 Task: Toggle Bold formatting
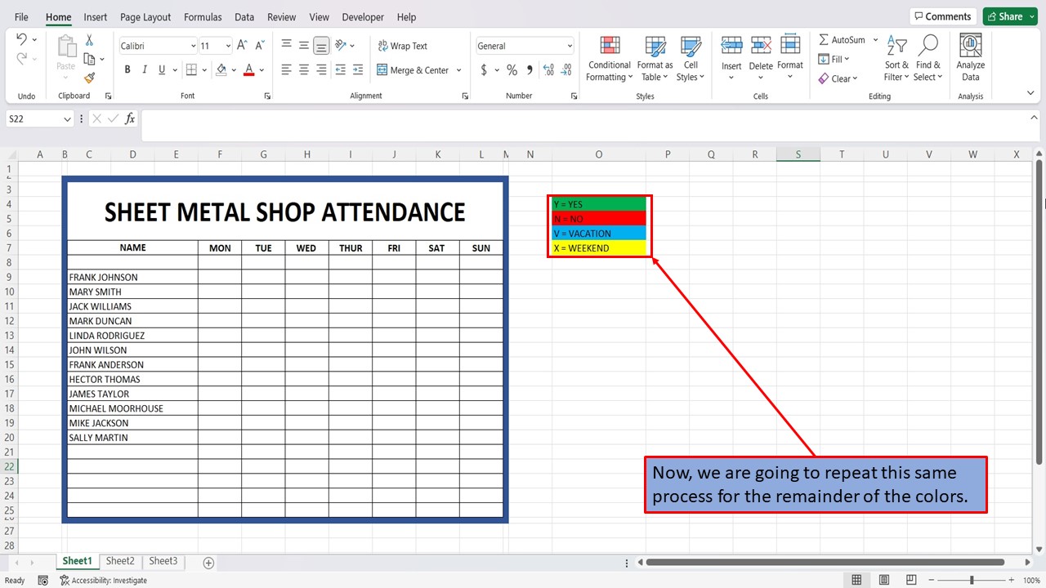click(x=127, y=70)
